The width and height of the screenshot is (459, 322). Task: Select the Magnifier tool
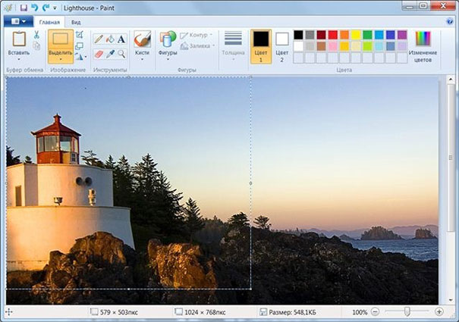coord(121,54)
